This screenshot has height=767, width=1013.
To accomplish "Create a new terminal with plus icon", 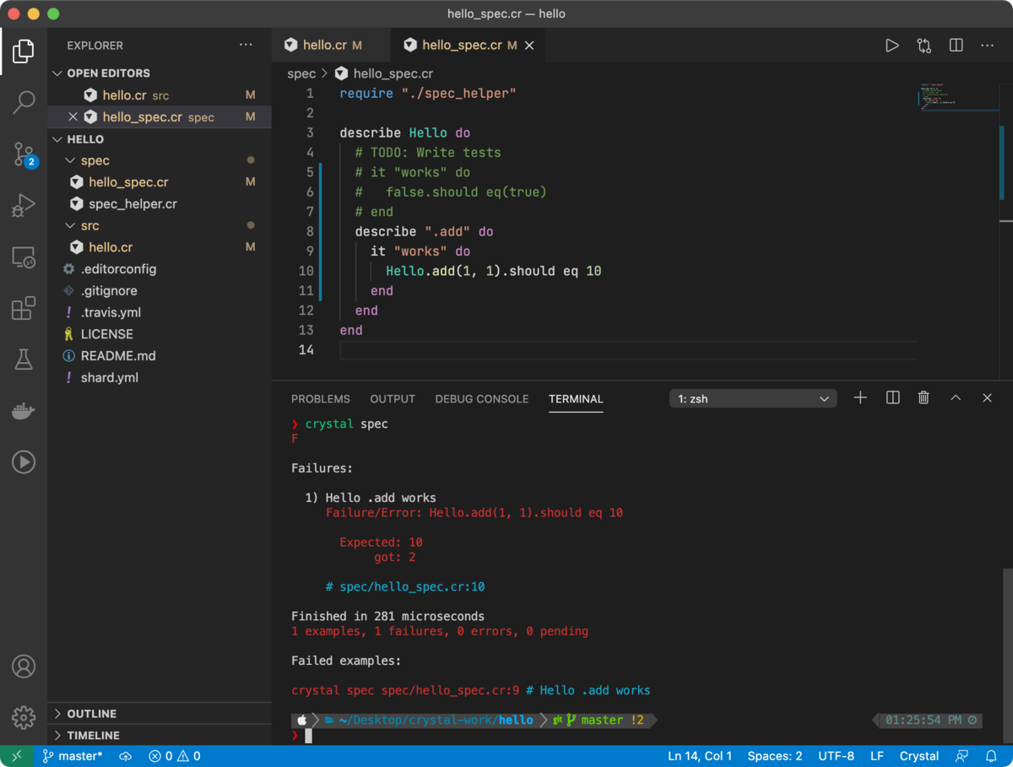I will point(860,398).
